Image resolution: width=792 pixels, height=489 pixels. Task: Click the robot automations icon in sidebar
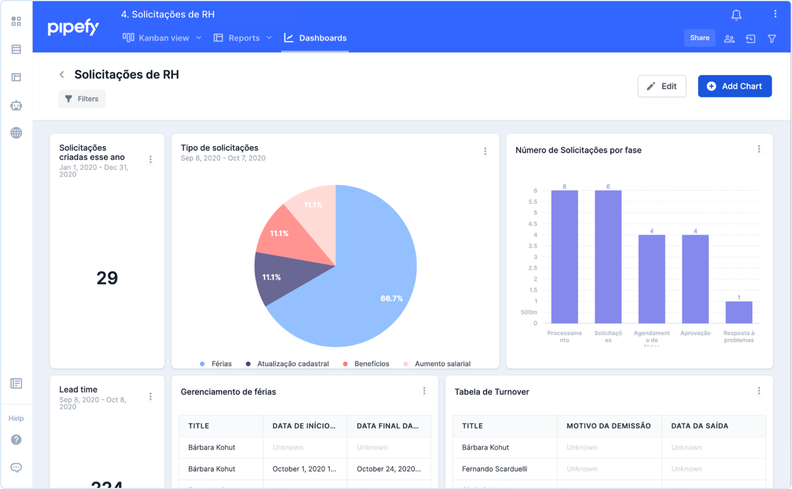[x=16, y=105]
